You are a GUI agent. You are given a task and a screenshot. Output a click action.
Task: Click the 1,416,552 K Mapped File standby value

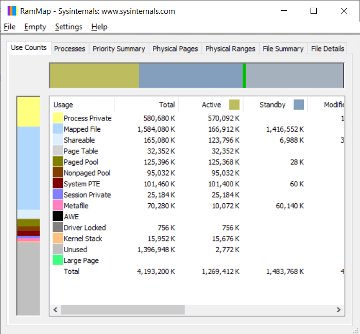(285, 129)
